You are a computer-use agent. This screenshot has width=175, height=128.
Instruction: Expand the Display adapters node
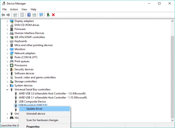(7, 21)
